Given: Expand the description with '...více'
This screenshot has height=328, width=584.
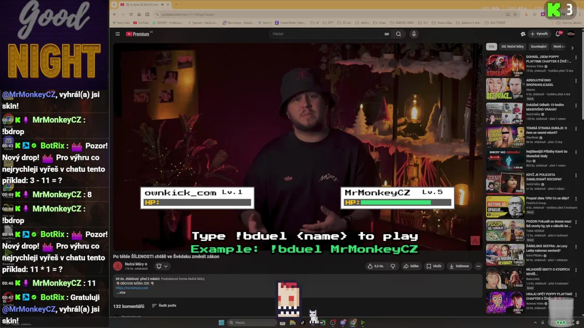Looking at the screenshot, I should tap(121, 292).
